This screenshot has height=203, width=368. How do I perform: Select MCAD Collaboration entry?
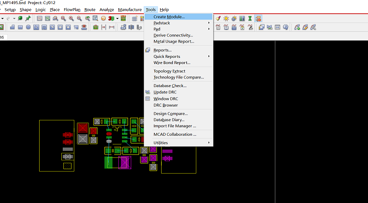click(179, 134)
